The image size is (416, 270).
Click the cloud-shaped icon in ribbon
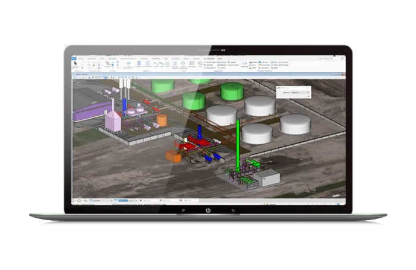[129, 63]
